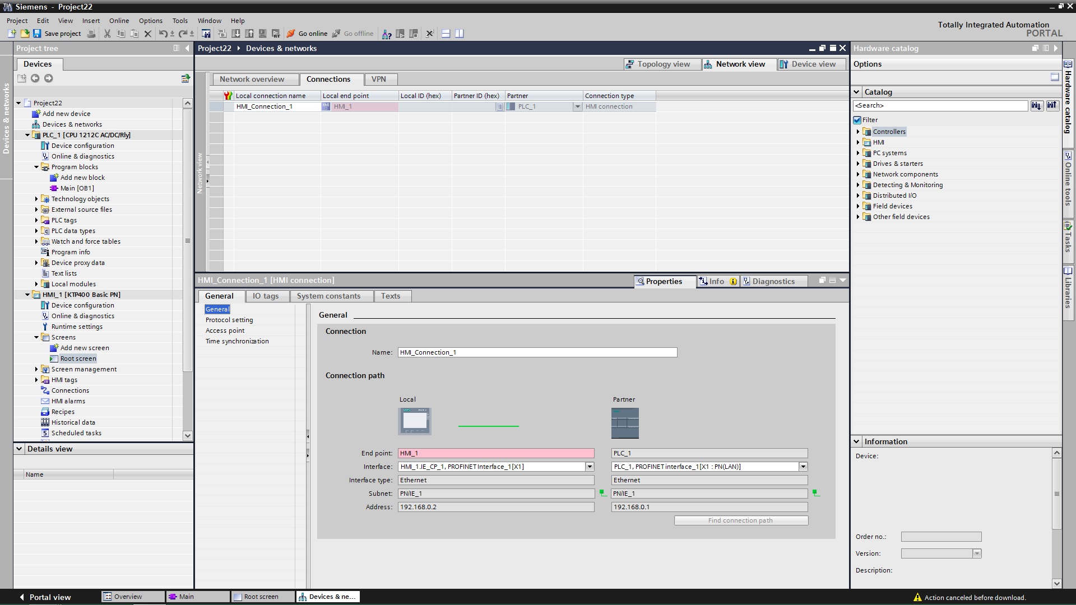This screenshot has width=1076, height=605.
Task: Click the Paste icon in toolbar
Action: tap(134, 34)
